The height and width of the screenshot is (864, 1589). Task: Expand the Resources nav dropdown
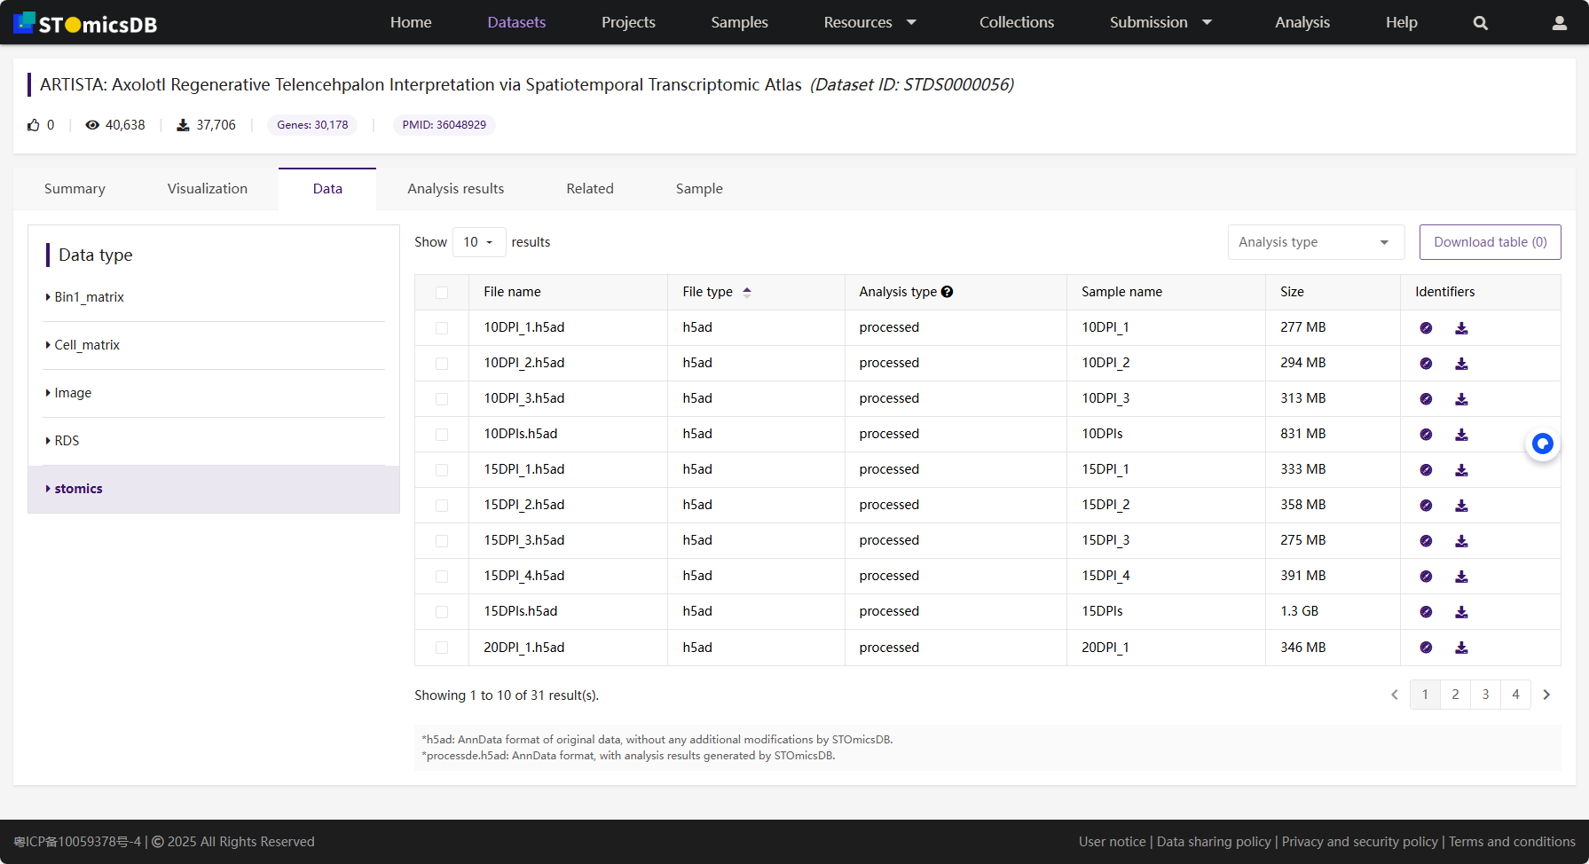coord(869,22)
